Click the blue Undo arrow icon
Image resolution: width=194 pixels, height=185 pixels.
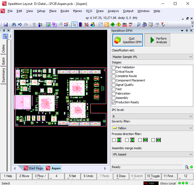coord(20,25)
